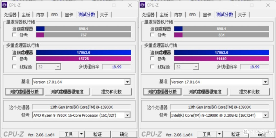Close the right CPU-Z window
276x138 pixels.
268,5
